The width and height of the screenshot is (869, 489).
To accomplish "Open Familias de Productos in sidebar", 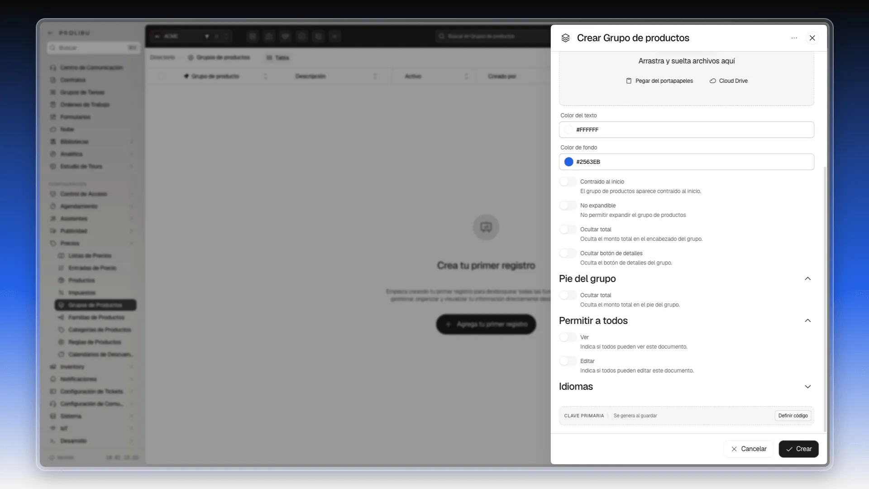I will click(96, 317).
